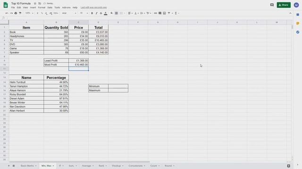Open the font size dropdown

tap(84, 13)
